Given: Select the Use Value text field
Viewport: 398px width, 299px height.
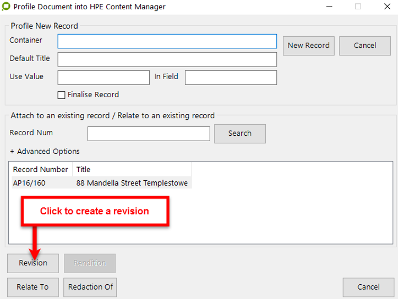Looking at the screenshot, I should (x=103, y=77).
